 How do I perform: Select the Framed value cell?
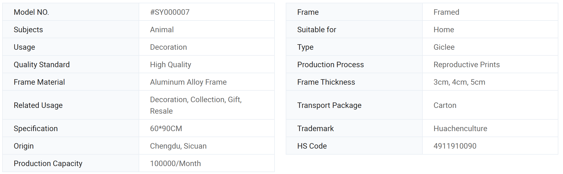click(x=490, y=12)
